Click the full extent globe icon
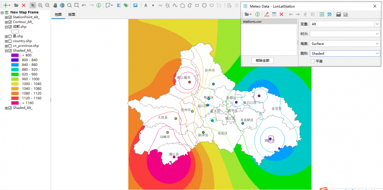 pos(62,5)
